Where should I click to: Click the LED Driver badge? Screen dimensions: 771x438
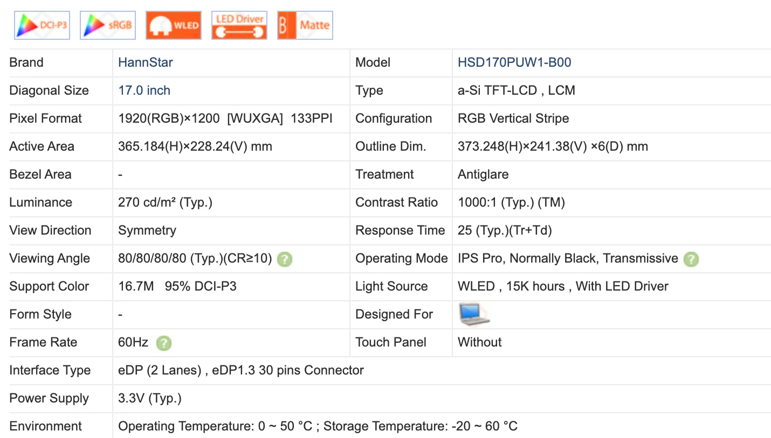[x=239, y=25]
